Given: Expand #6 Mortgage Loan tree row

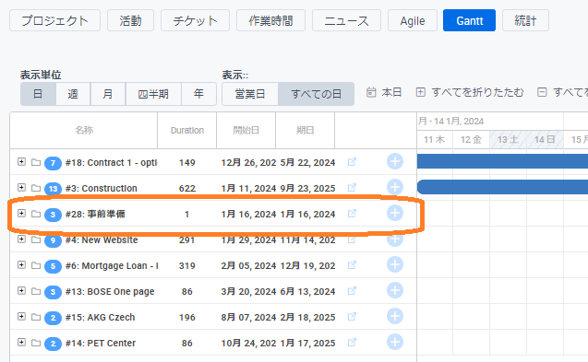Looking at the screenshot, I should point(22,265).
